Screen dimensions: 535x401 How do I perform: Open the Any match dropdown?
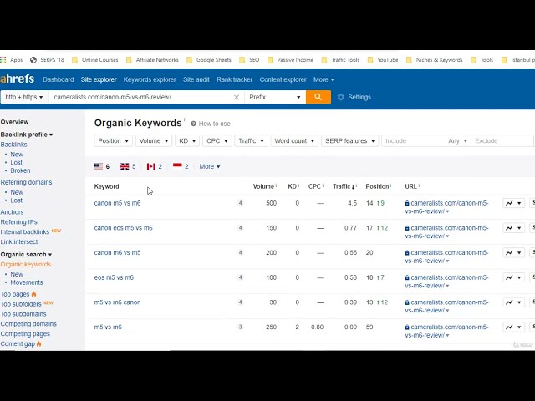click(x=457, y=141)
